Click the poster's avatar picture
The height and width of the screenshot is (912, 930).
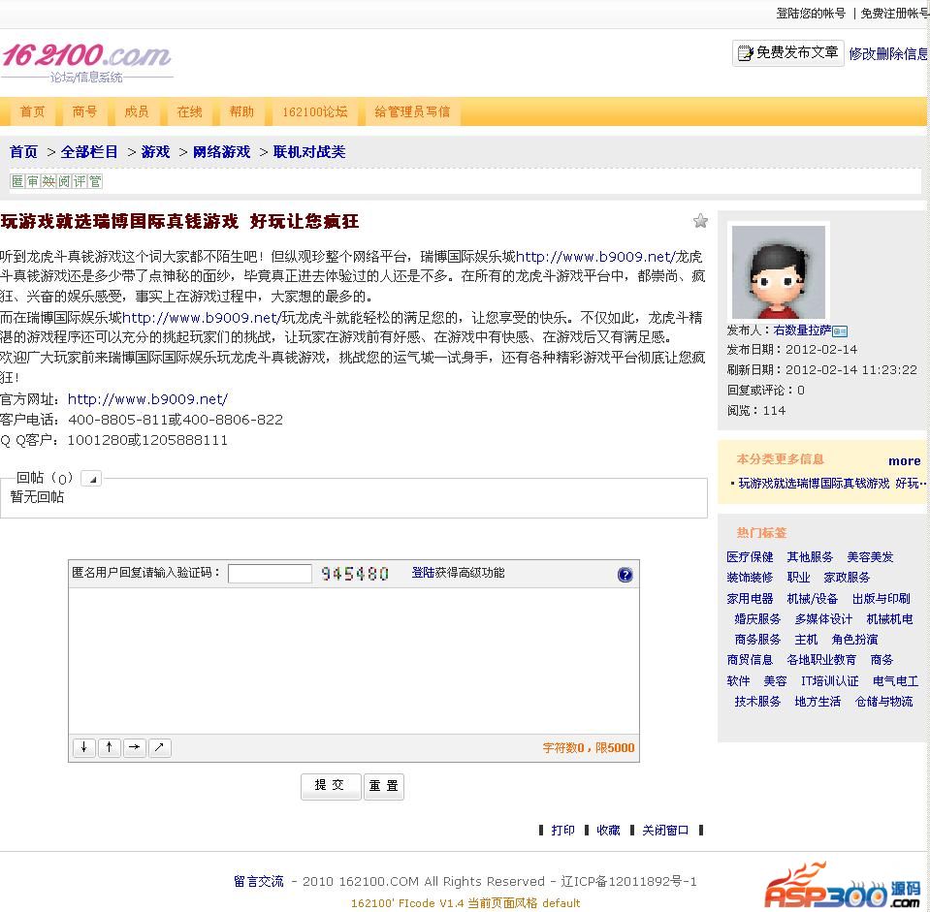[x=778, y=272]
